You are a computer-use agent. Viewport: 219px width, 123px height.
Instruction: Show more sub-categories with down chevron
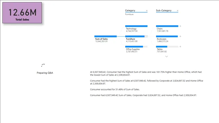coord(167,56)
